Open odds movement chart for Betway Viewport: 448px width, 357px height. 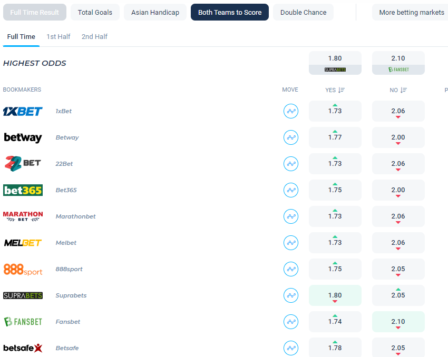tap(291, 137)
